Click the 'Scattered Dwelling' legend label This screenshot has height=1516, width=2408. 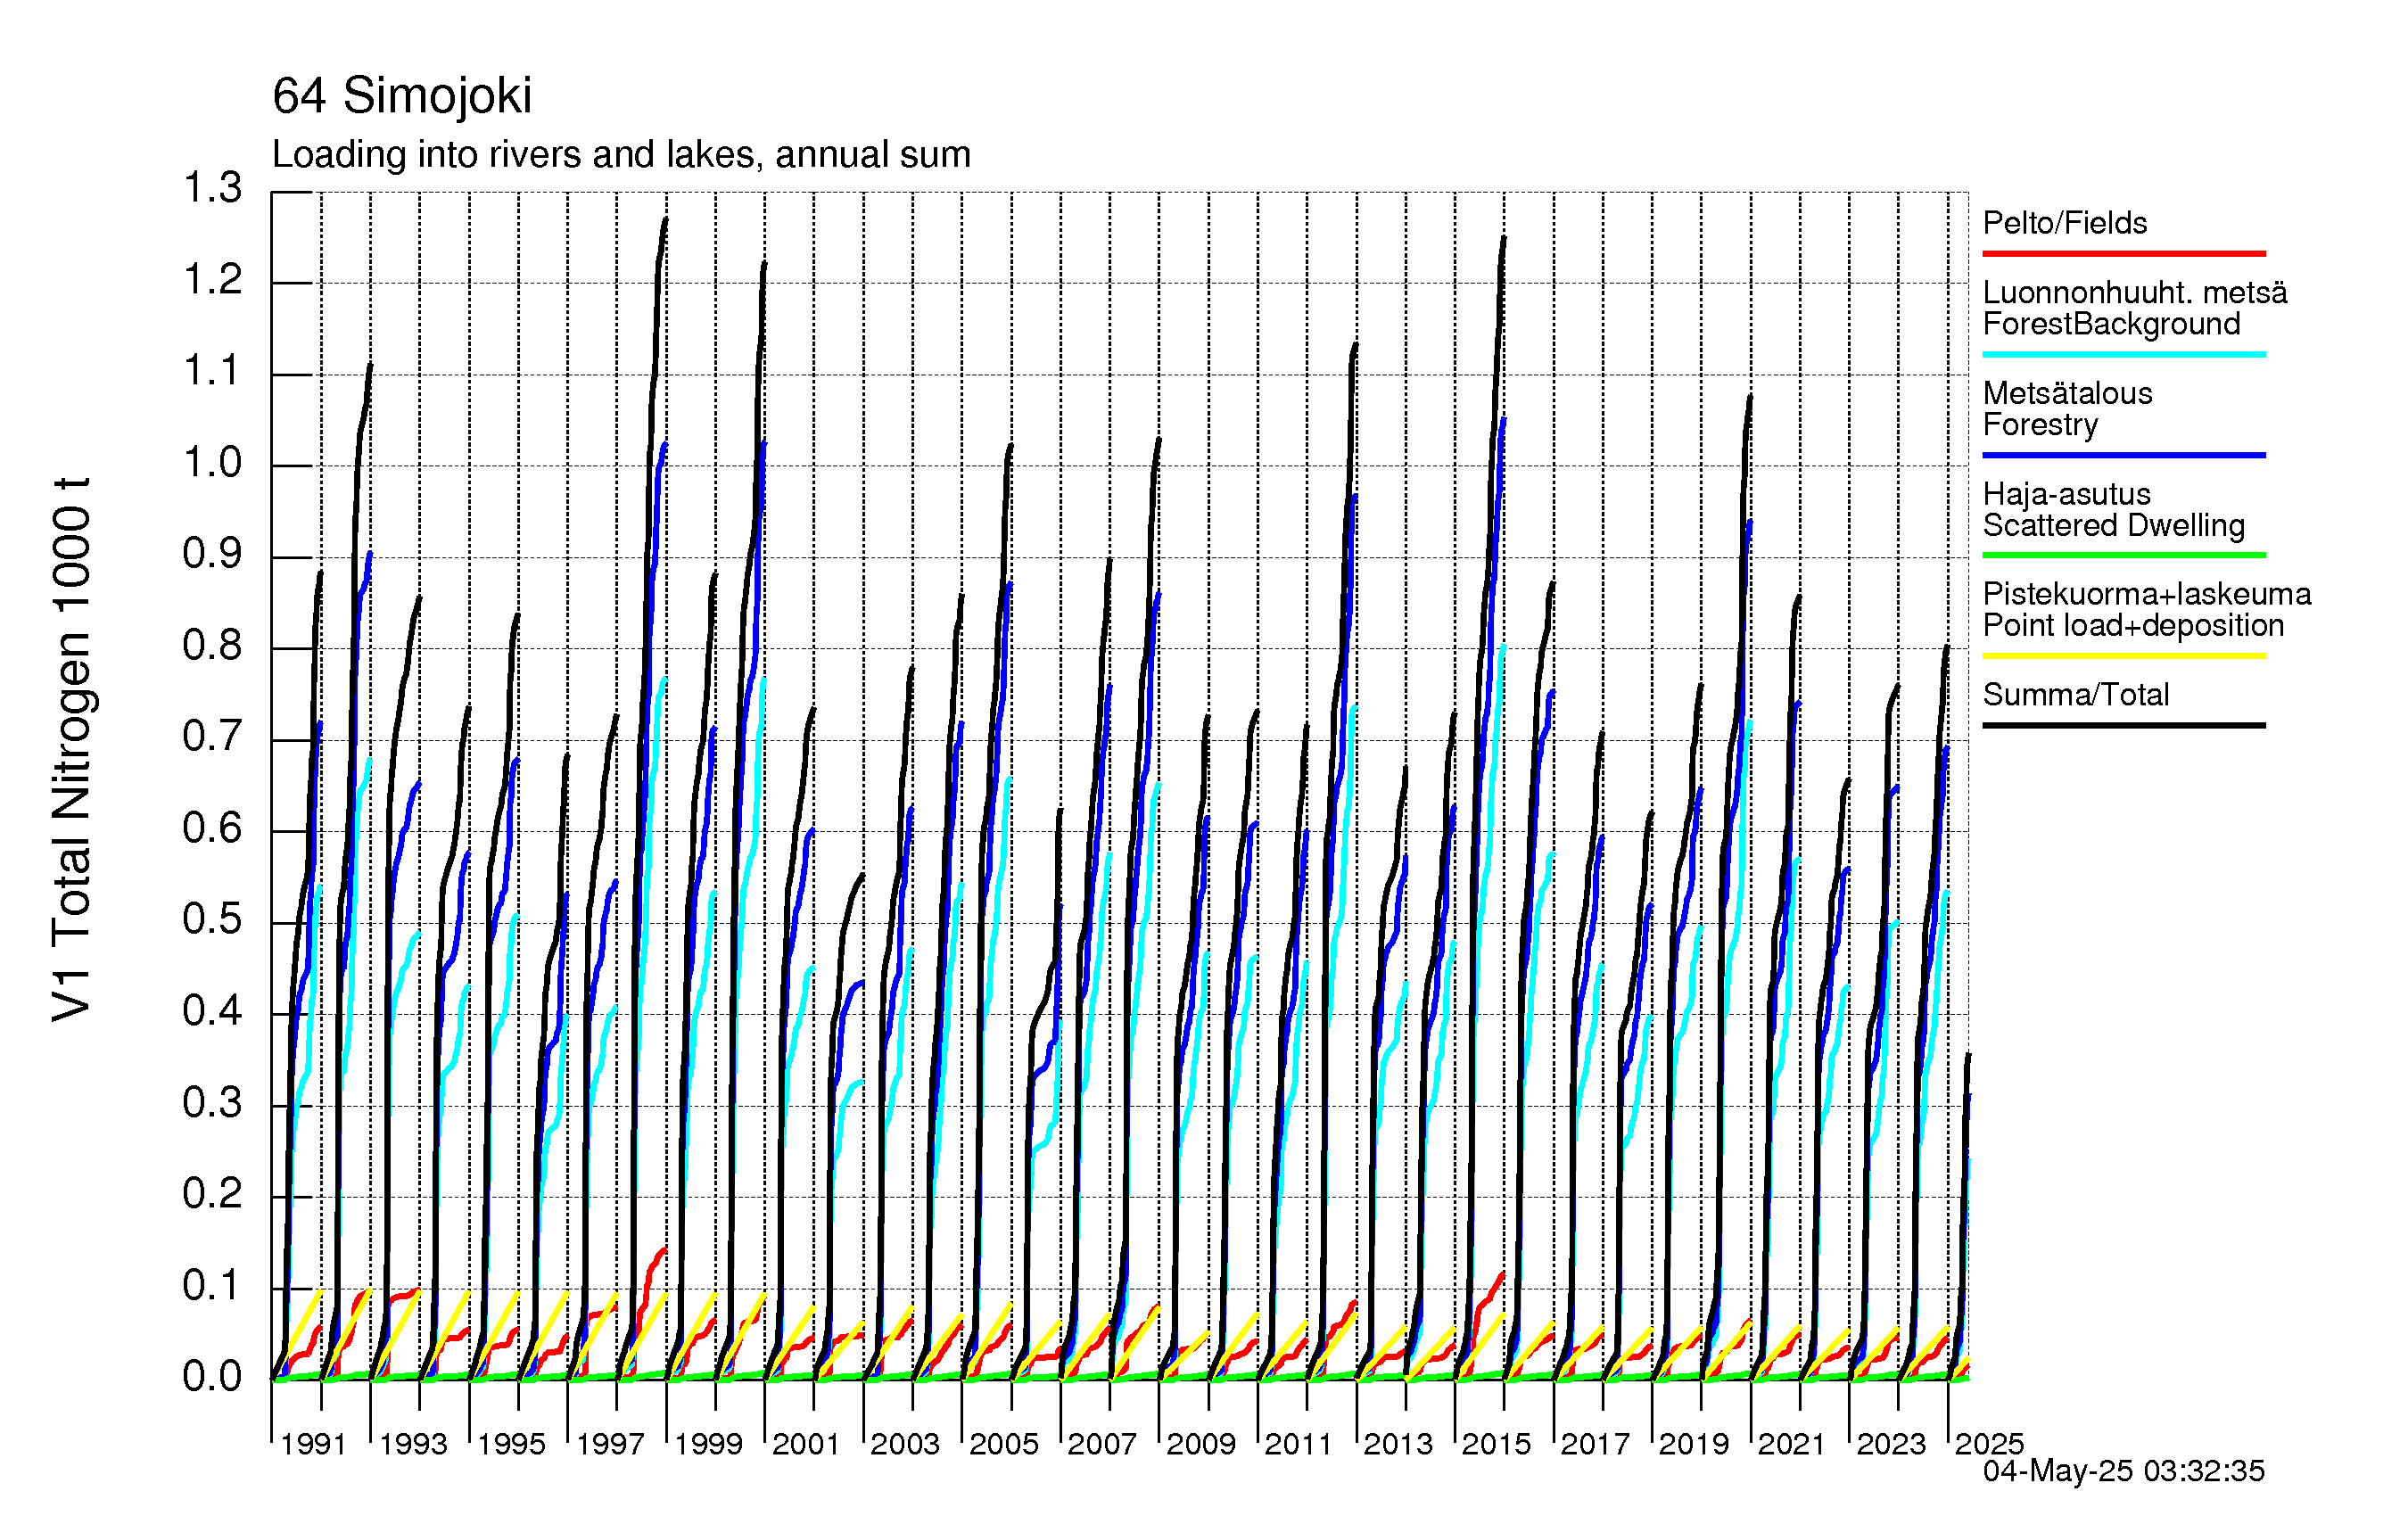tap(2114, 526)
